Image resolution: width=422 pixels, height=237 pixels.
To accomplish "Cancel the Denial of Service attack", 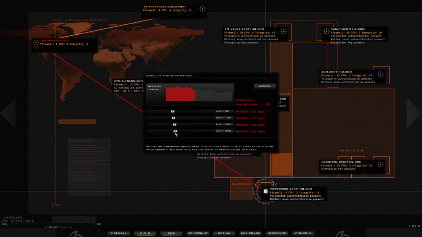I will pyautogui.click(x=265, y=86).
